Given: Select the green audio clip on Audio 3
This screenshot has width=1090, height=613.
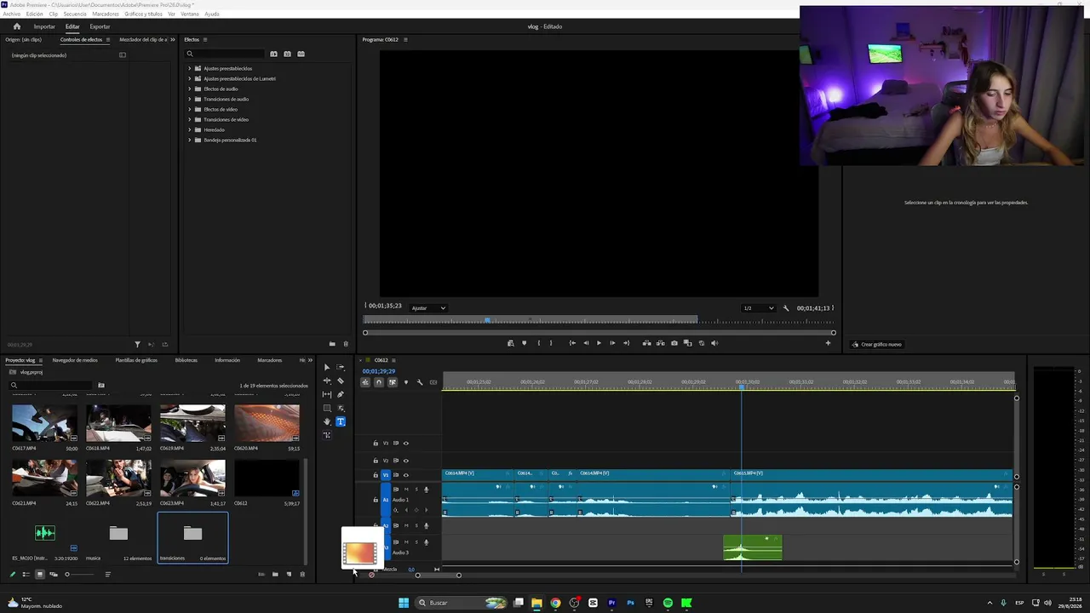Looking at the screenshot, I should click(x=753, y=547).
